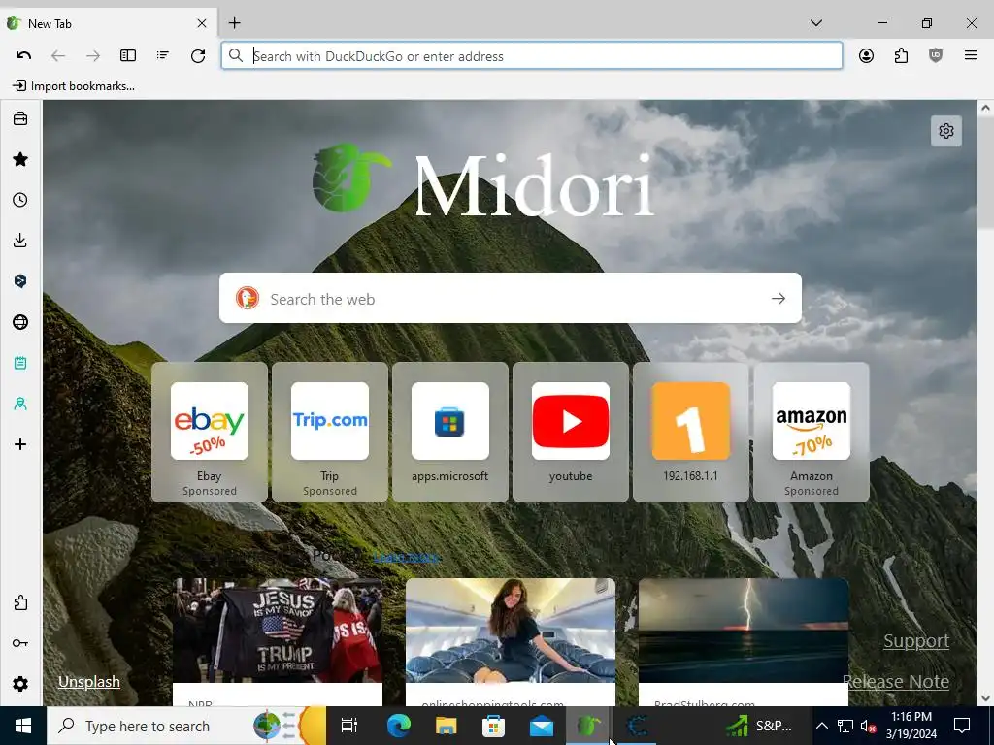Close the New Tab tab
994x745 pixels.
click(202, 23)
